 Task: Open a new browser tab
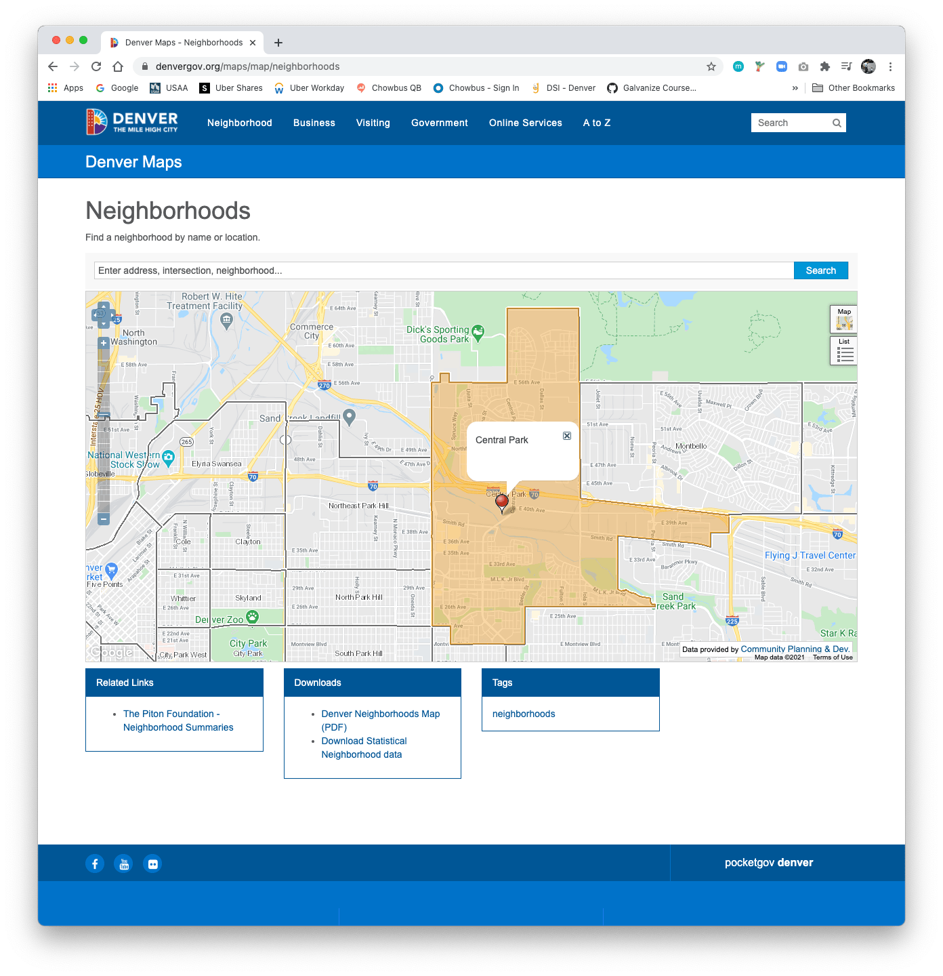(278, 43)
